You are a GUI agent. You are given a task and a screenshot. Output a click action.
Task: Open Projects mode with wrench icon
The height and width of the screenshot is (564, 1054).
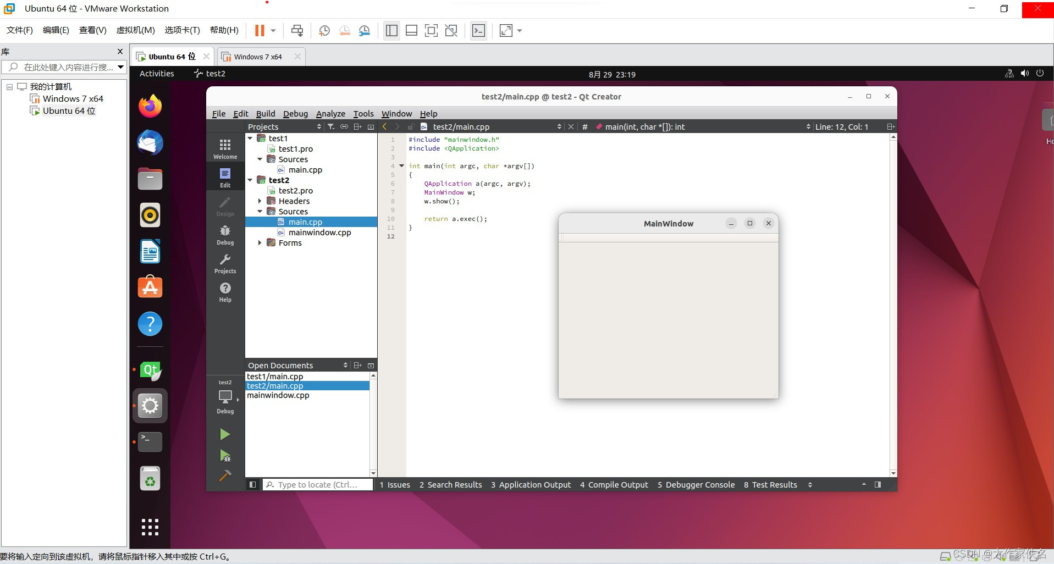(x=225, y=263)
